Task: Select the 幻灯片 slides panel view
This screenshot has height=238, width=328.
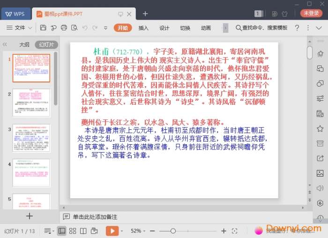Action: coord(46,45)
